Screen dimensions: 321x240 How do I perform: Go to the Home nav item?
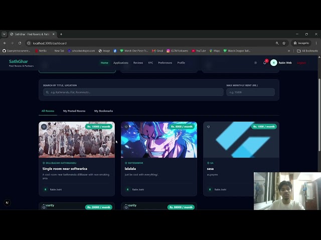tap(104, 62)
